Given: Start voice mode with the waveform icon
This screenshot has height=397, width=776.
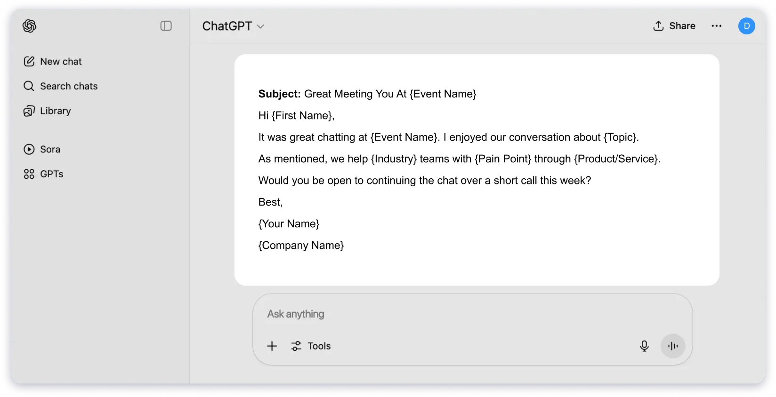Looking at the screenshot, I should [672, 346].
